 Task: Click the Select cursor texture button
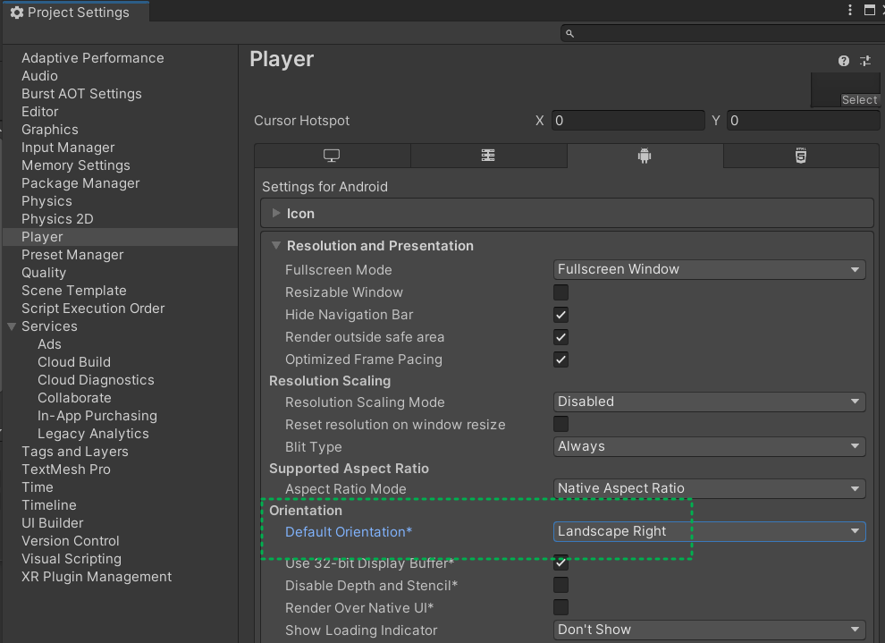(860, 100)
